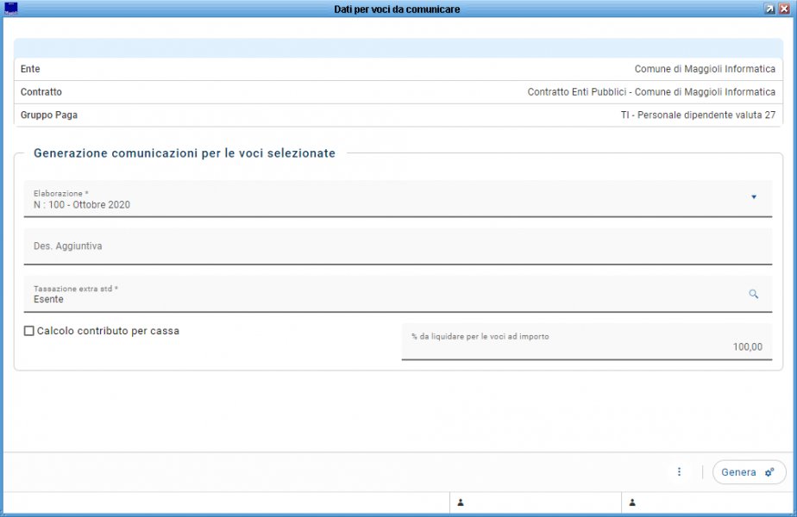The width and height of the screenshot is (797, 517).
Task: Click the Ente row label
Action: coord(30,69)
